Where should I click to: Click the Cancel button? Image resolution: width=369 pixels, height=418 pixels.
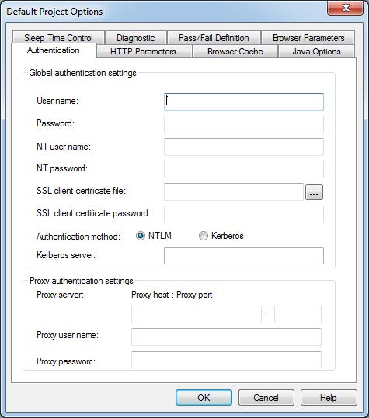pos(266,398)
